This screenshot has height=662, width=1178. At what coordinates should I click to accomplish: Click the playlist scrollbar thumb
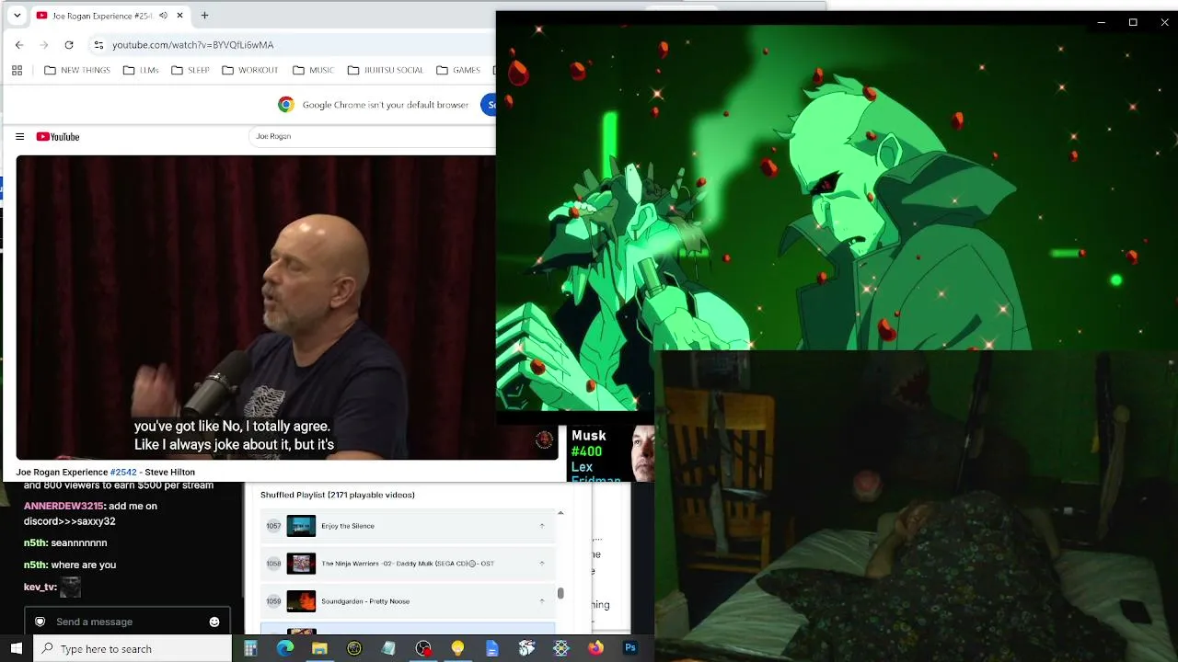click(560, 593)
